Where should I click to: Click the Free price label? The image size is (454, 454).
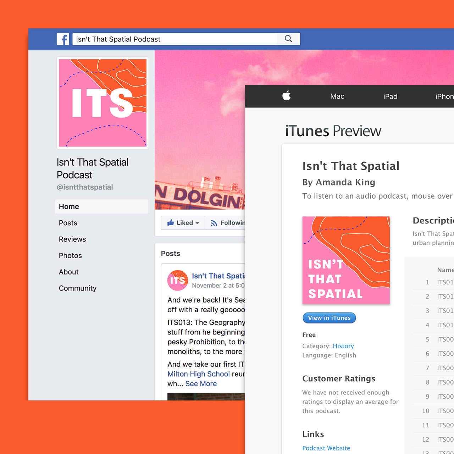pos(309,335)
